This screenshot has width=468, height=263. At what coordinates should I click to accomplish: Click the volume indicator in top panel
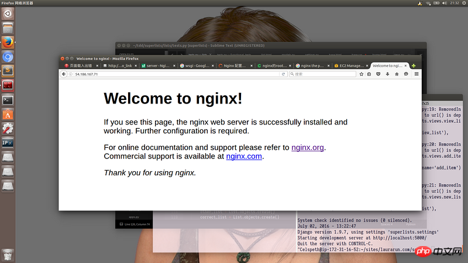coord(445,3)
